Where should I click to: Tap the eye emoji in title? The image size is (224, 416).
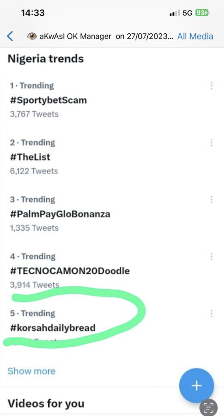click(x=32, y=36)
